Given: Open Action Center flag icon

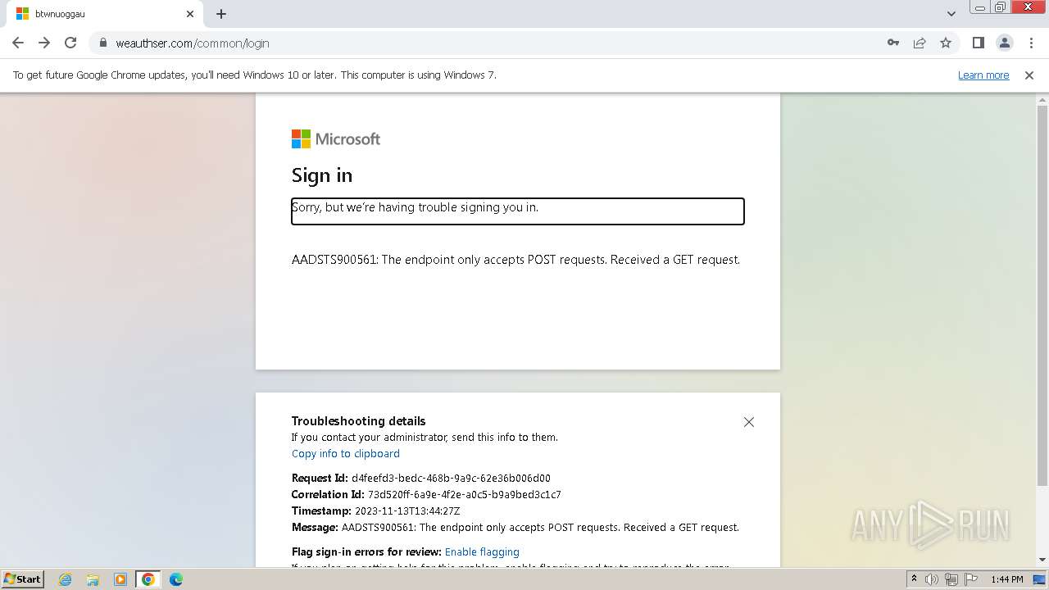Looking at the screenshot, I should 971,579.
